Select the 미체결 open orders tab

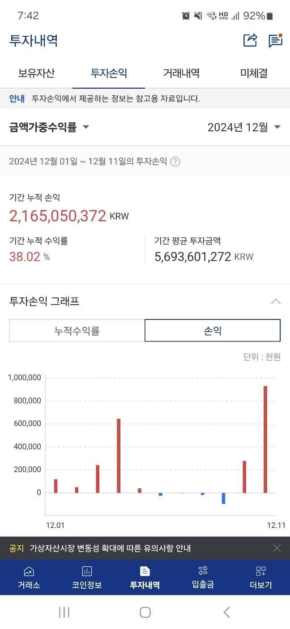(254, 73)
